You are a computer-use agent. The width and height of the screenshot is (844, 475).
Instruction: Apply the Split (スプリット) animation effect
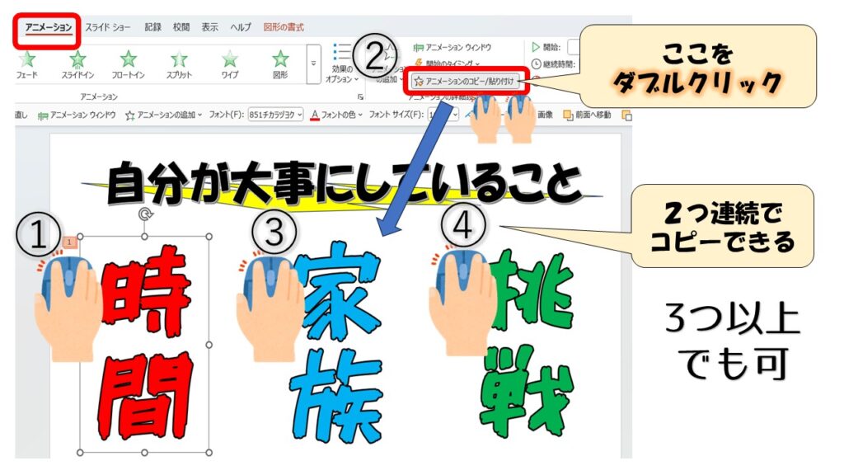179,63
